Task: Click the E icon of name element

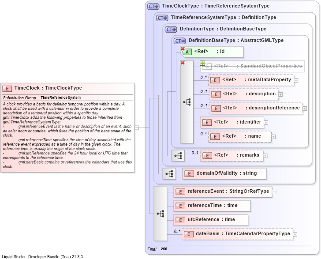Action: coord(215,137)
